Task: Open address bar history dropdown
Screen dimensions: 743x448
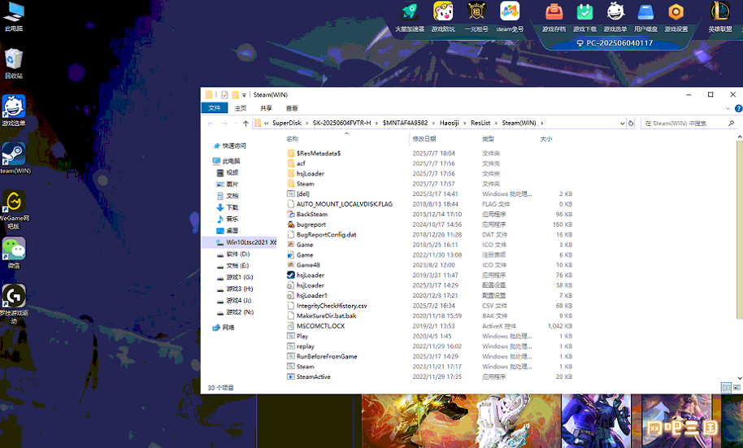Action: tap(622, 124)
